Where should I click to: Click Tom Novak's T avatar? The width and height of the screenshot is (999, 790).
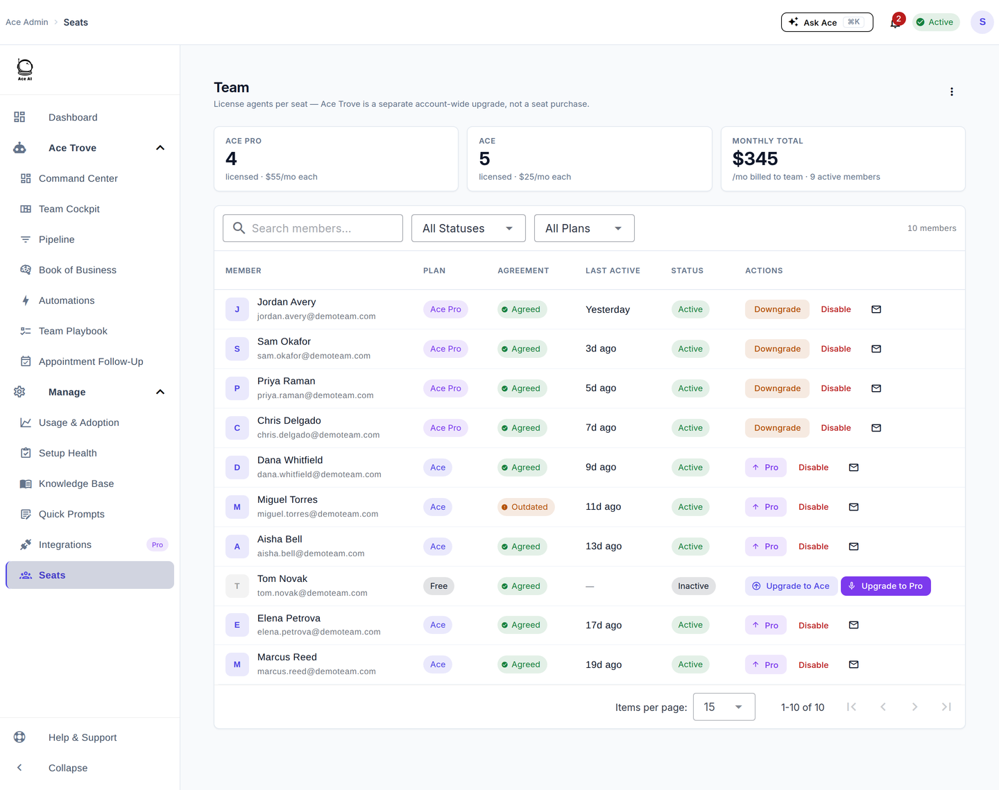coord(237,586)
